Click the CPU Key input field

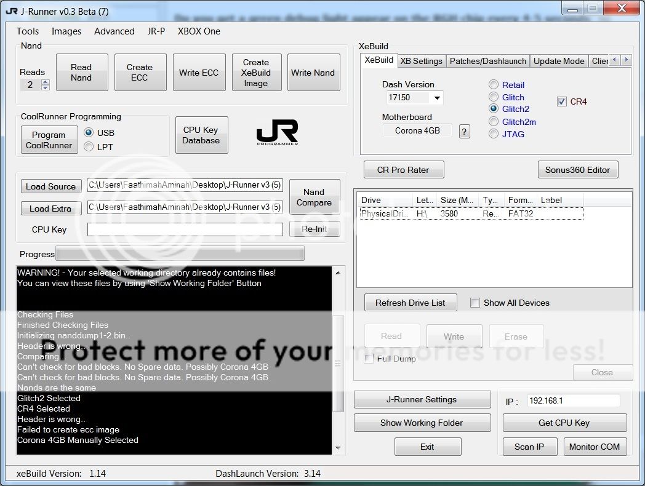(x=185, y=229)
